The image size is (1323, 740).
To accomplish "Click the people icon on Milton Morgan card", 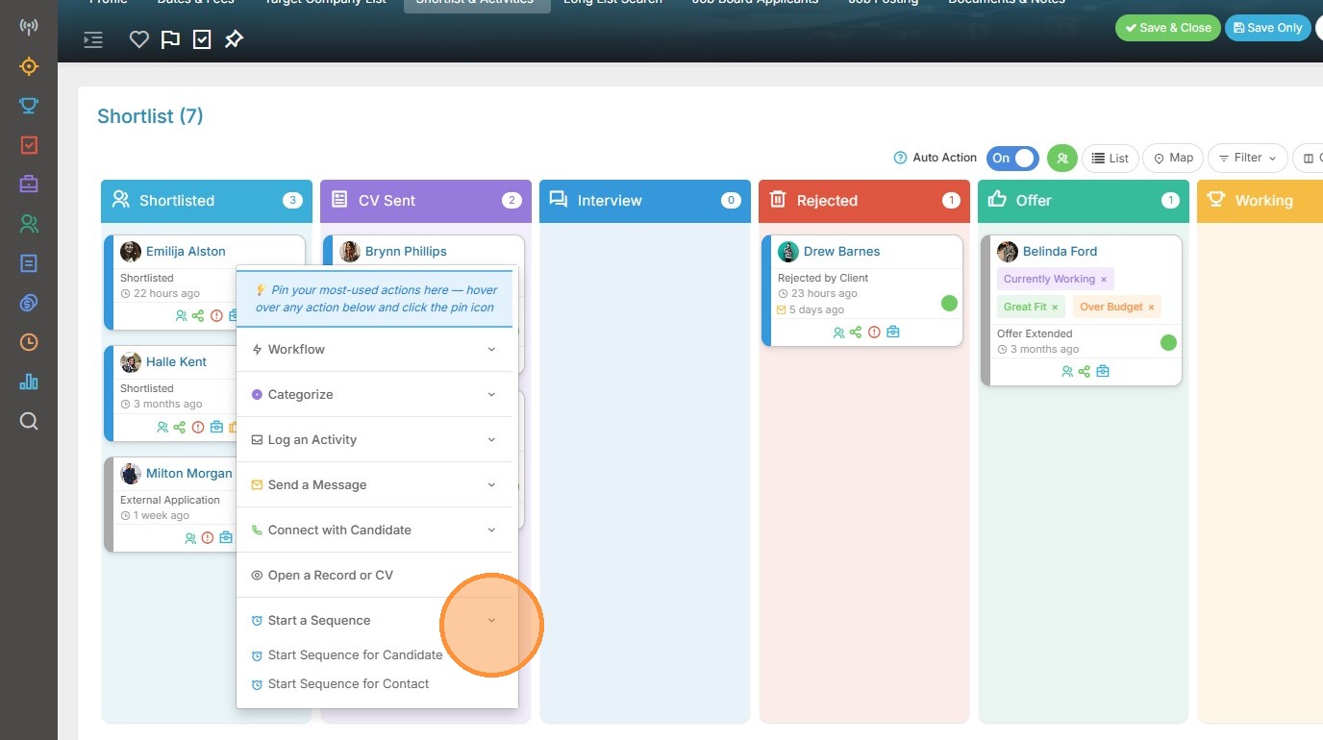I will (x=190, y=538).
